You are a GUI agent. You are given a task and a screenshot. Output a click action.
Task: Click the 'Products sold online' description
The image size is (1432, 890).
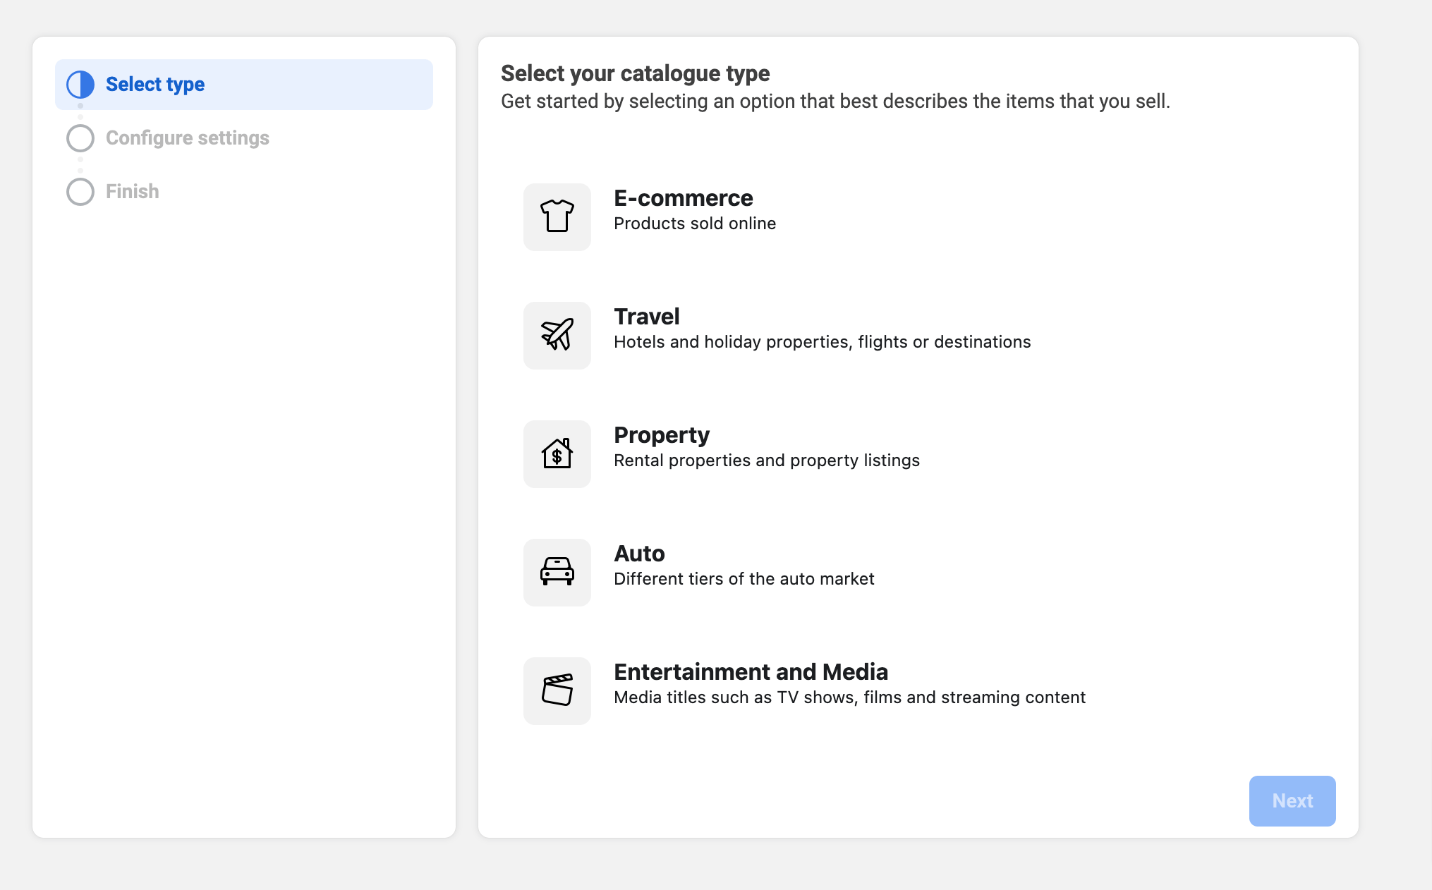coord(695,224)
